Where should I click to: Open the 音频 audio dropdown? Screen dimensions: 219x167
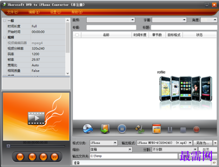133,20
